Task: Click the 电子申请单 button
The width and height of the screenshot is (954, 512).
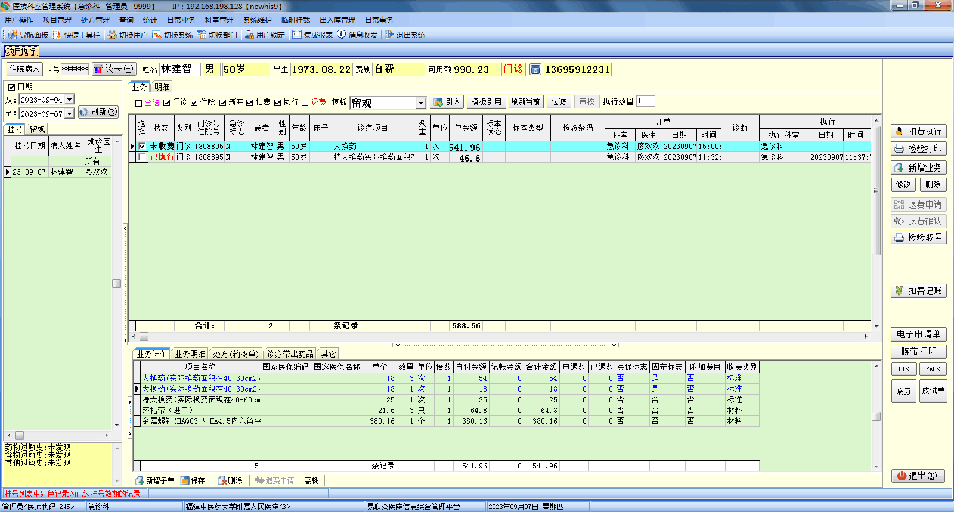Action: (918, 334)
